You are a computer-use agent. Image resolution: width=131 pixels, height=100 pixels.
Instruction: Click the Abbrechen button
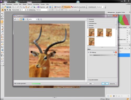coord(112,84)
